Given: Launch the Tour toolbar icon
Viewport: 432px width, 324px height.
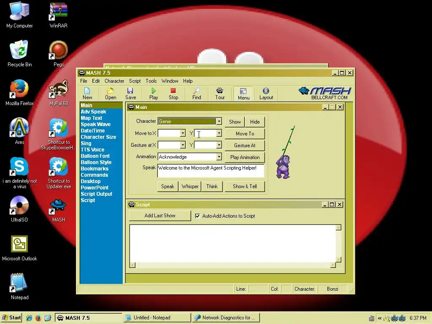Looking at the screenshot, I should pyautogui.click(x=219, y=94).
